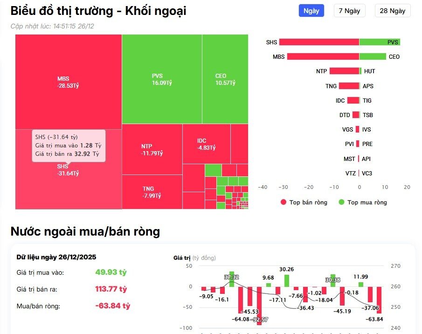This screenshot has width=422, height=334.
Task: Select the MBS block in the treemap
Action: 68,79
